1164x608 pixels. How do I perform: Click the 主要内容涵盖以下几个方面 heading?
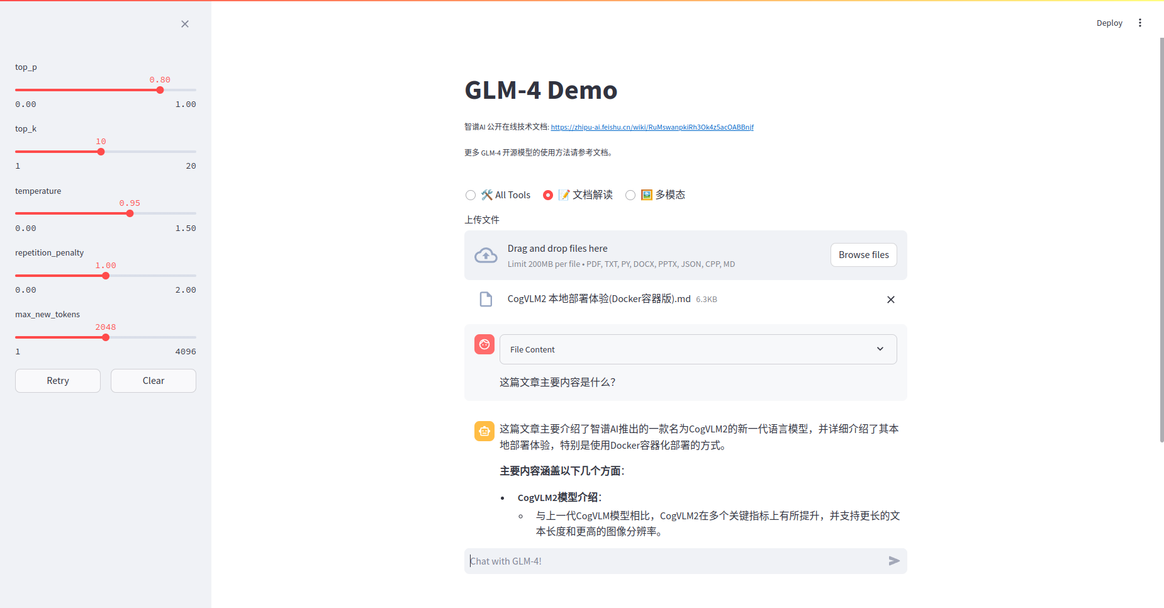[562, 471]
